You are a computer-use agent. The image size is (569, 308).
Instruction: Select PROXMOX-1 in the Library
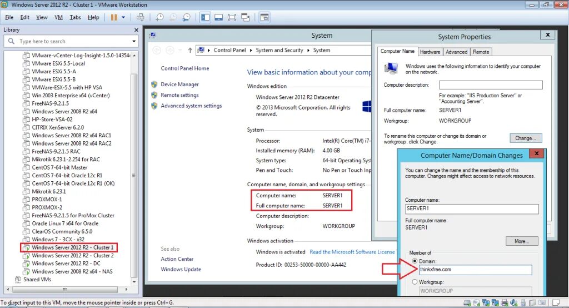pos(47,200)
